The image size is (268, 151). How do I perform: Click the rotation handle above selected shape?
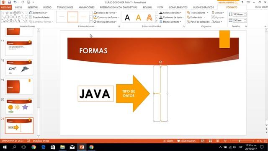point(160,62)
